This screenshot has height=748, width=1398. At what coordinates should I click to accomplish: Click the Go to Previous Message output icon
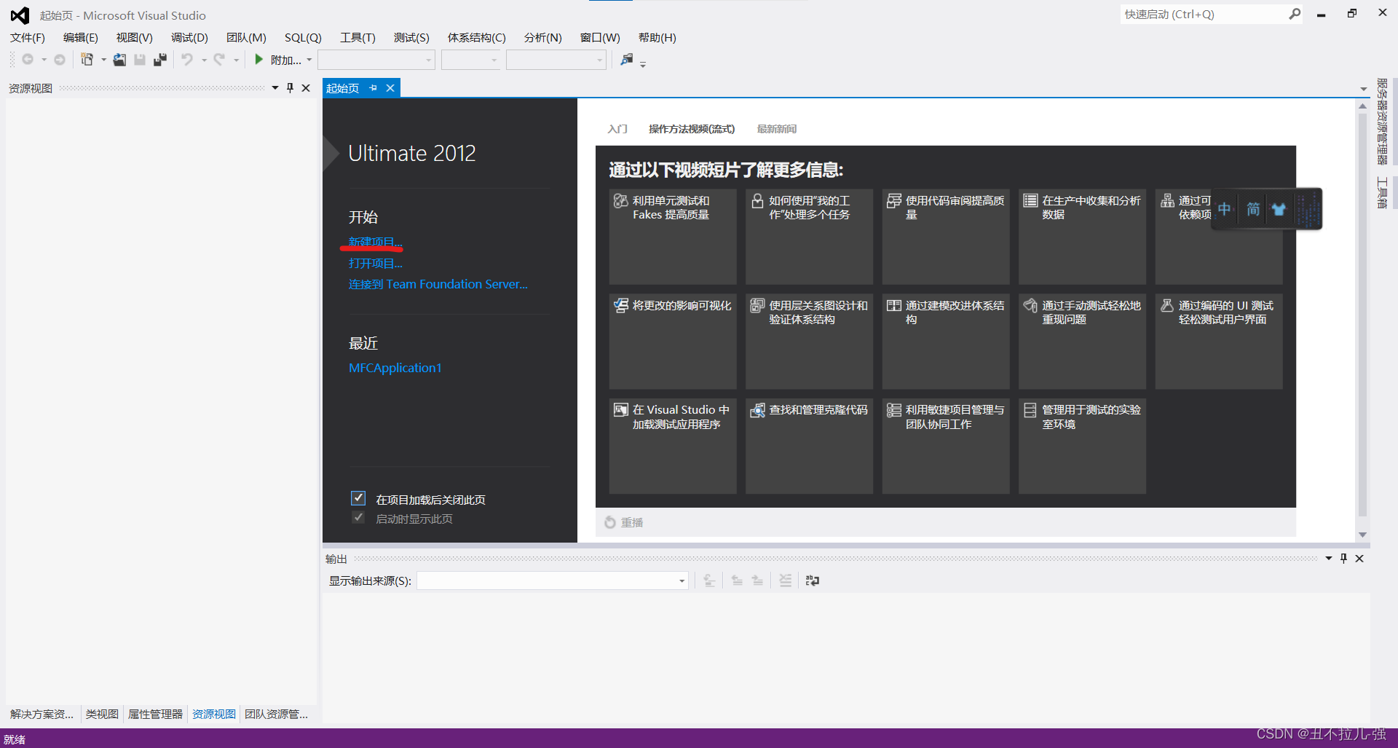(x=737, y=580)
